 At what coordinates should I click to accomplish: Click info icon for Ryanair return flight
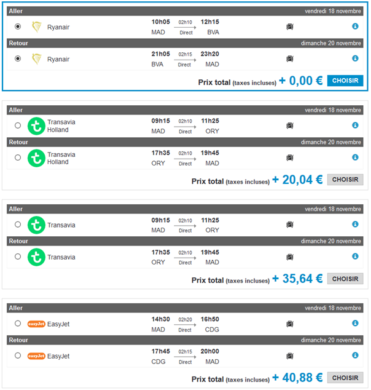pyautogui.click(x=355, y=58)
